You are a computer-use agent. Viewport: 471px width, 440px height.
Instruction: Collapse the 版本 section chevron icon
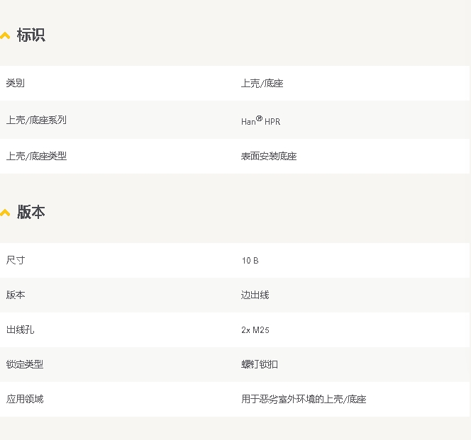click(x=5, y=213)
